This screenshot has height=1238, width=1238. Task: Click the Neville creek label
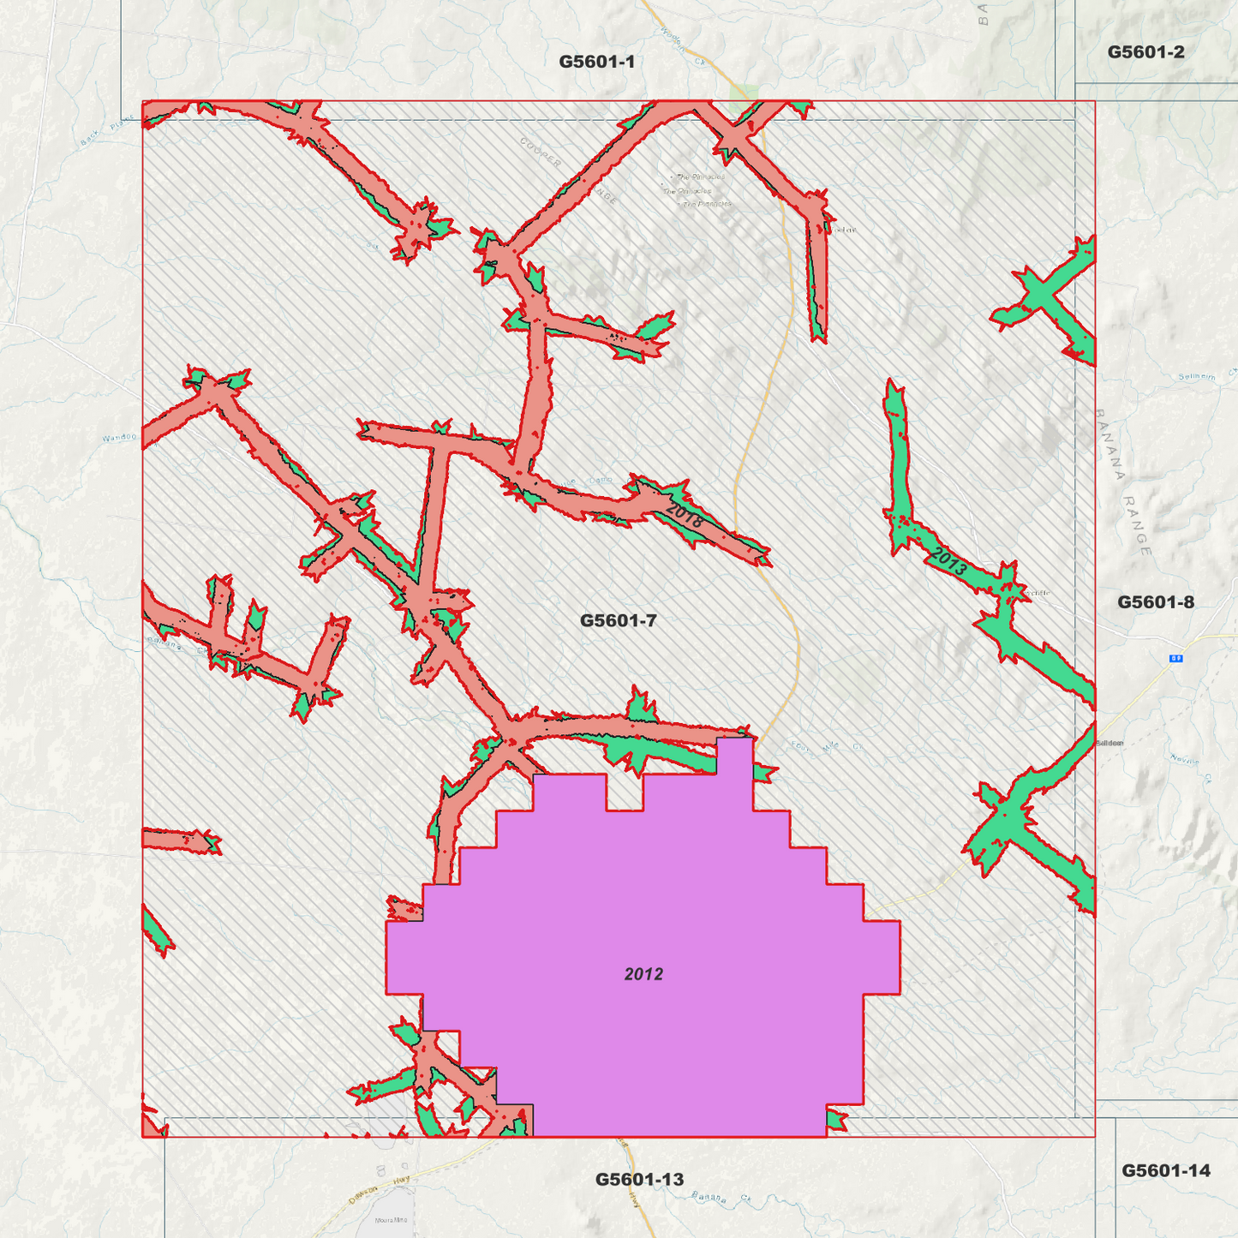[1186, 760]
